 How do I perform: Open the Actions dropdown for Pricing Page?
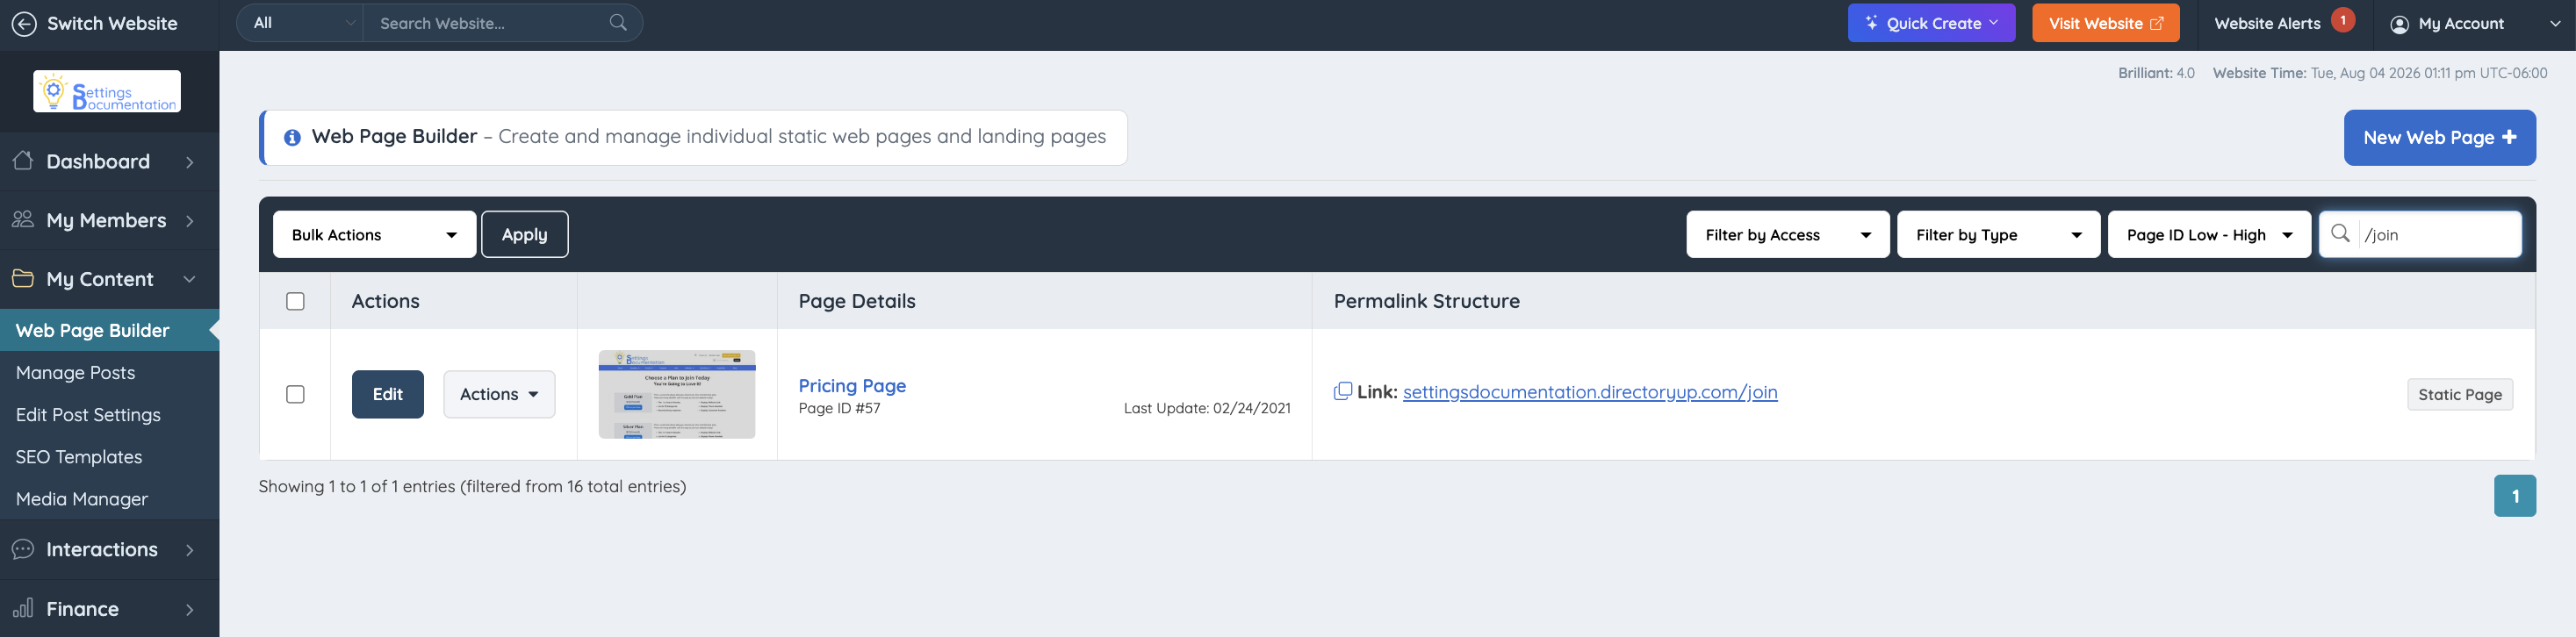499,394
